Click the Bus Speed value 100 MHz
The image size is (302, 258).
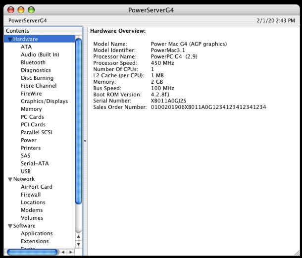tap(162, 88)
